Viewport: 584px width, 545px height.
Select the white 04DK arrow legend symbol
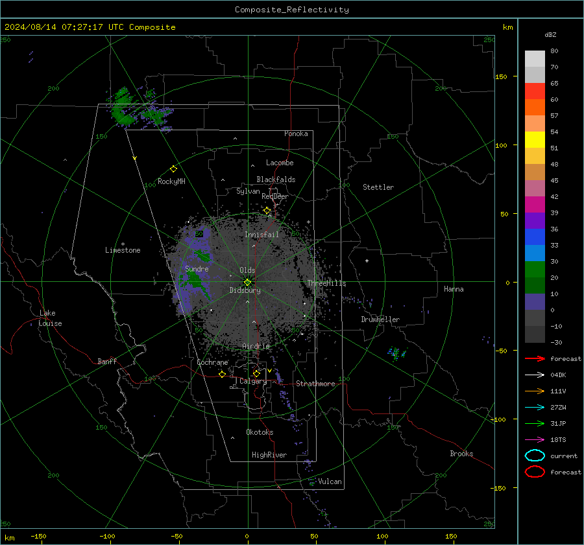(x=535, y=375)
